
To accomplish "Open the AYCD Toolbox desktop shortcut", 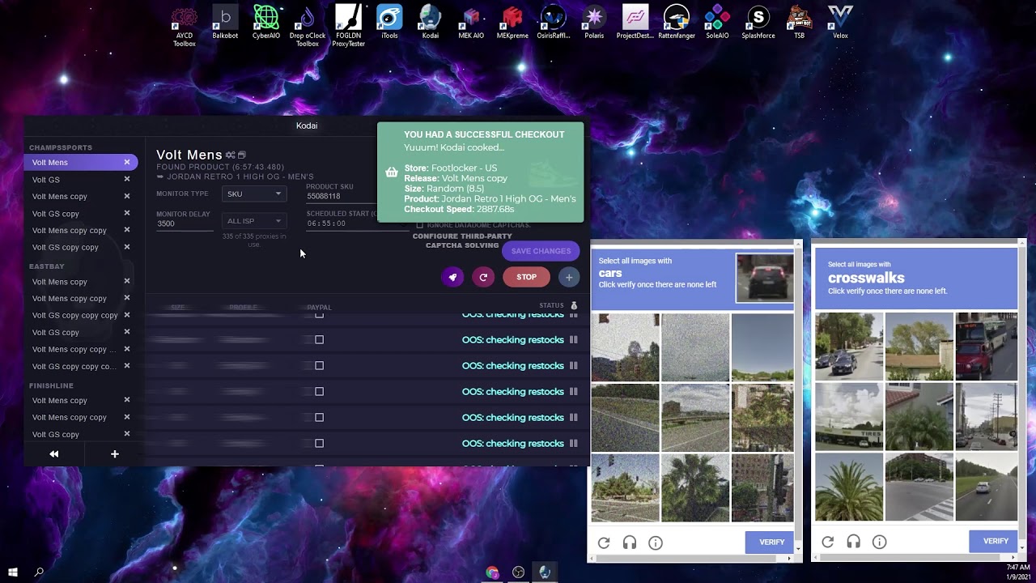I will 184,25.
